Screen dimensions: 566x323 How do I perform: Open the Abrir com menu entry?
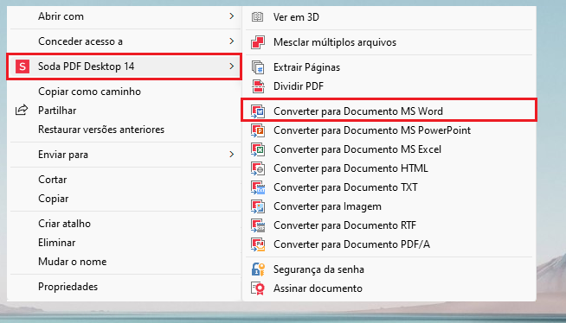coord(125,16)
